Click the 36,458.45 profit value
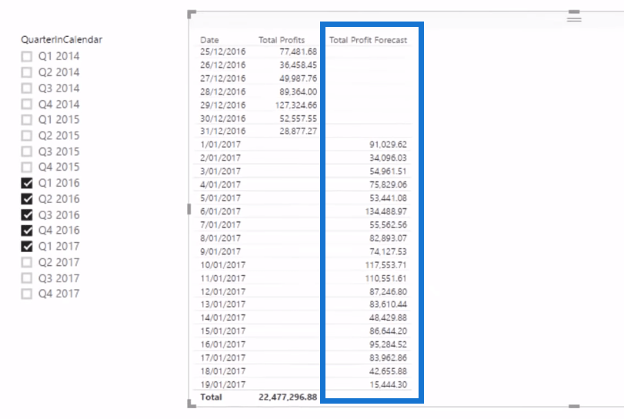 click(298, 65)
